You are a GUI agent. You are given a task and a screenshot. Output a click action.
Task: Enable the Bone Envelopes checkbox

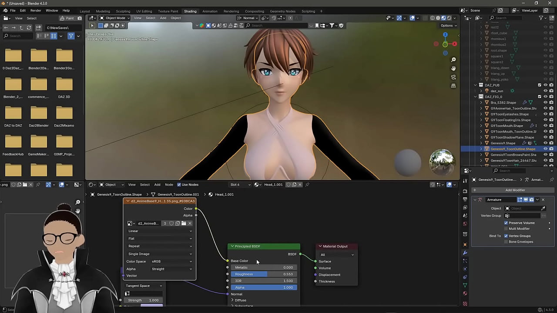[x=506, y=242]
